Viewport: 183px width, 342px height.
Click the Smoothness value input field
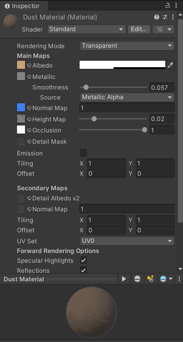point(162,87)
